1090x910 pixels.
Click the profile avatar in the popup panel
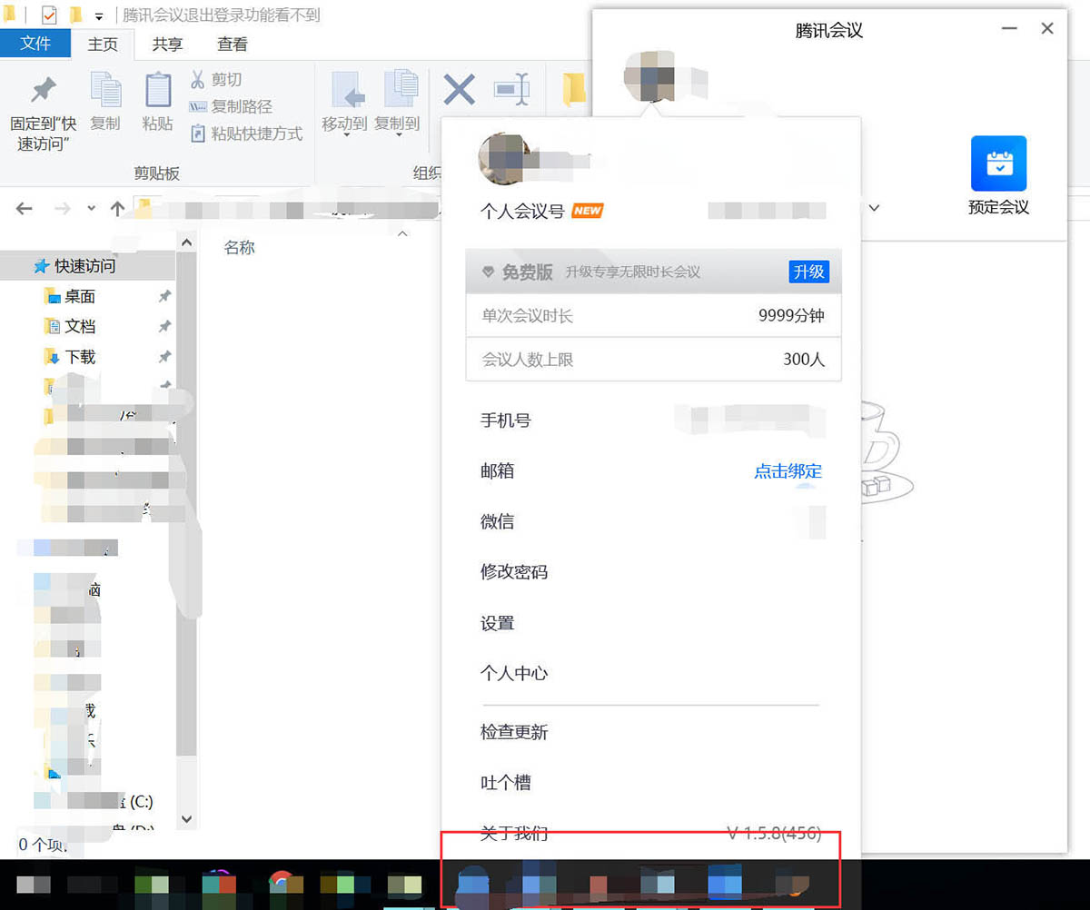tap(505, 159)
